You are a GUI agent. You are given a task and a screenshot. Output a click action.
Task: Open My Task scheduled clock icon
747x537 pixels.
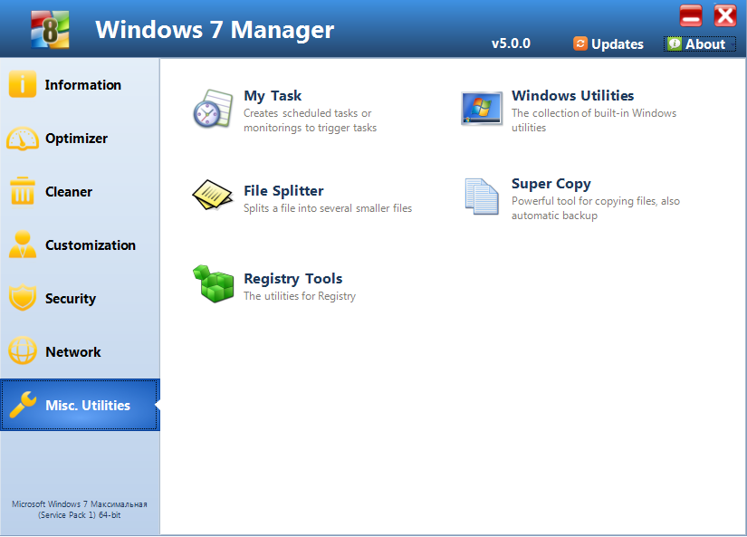pos(213,109)
